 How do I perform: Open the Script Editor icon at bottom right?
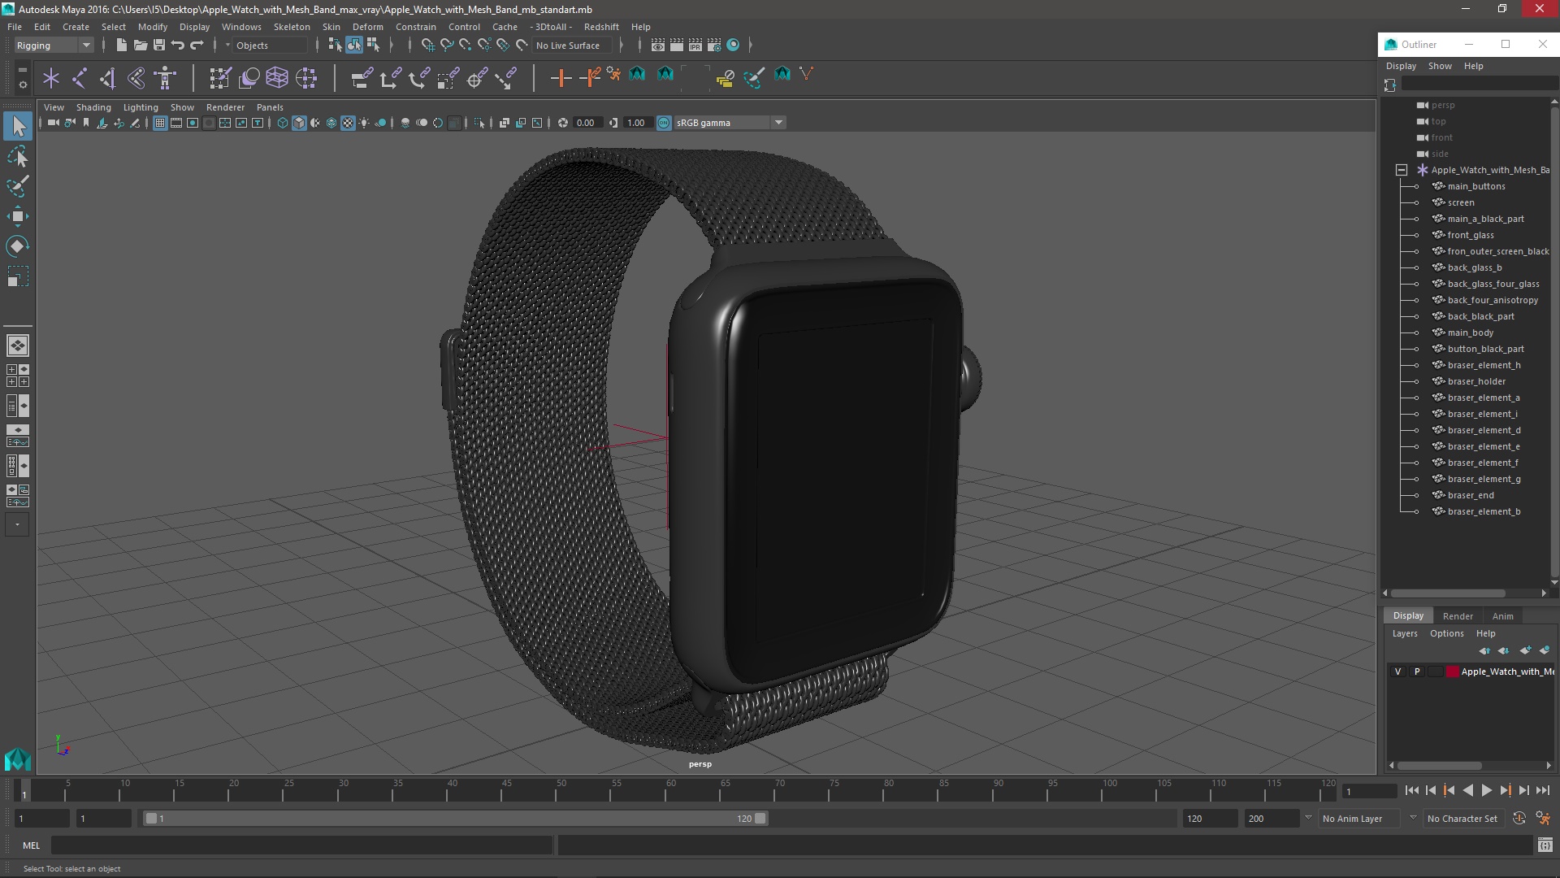[x=1545, y=845]
